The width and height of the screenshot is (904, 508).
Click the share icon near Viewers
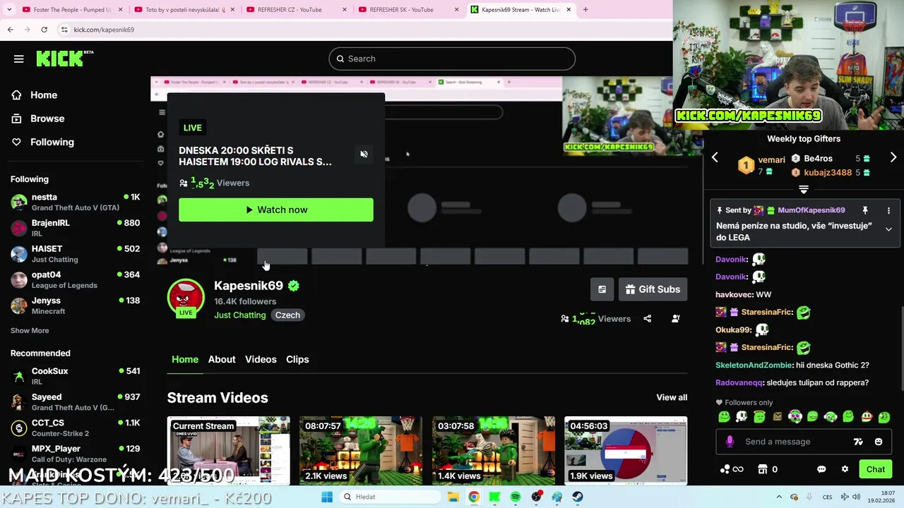[647, 319]
